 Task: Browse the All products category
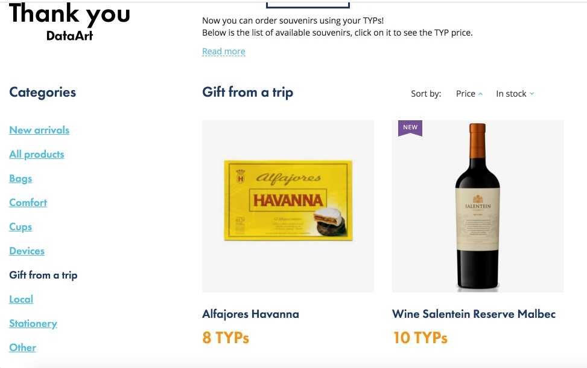(x=36, y=154)
